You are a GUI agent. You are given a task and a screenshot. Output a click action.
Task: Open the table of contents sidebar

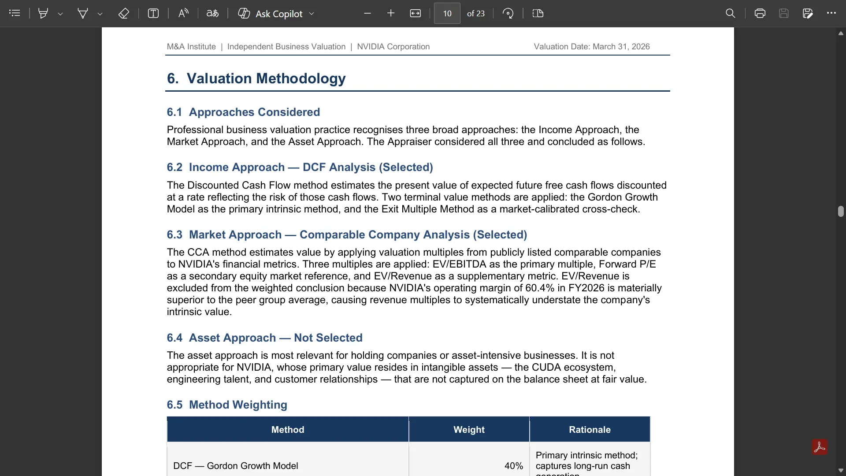15,13
